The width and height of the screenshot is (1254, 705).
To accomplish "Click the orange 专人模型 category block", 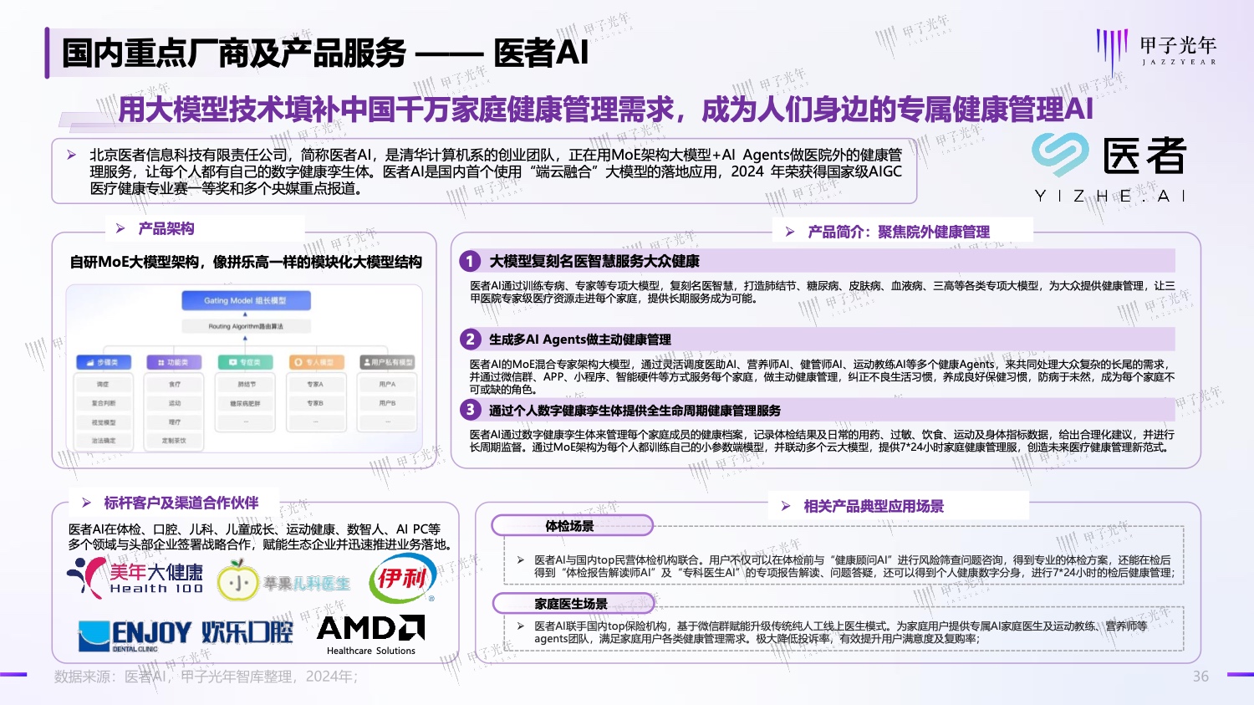I will (x=314, y=362).
